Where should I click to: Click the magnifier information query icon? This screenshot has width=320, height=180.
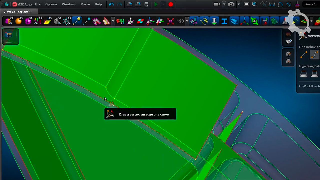[255, 4]
